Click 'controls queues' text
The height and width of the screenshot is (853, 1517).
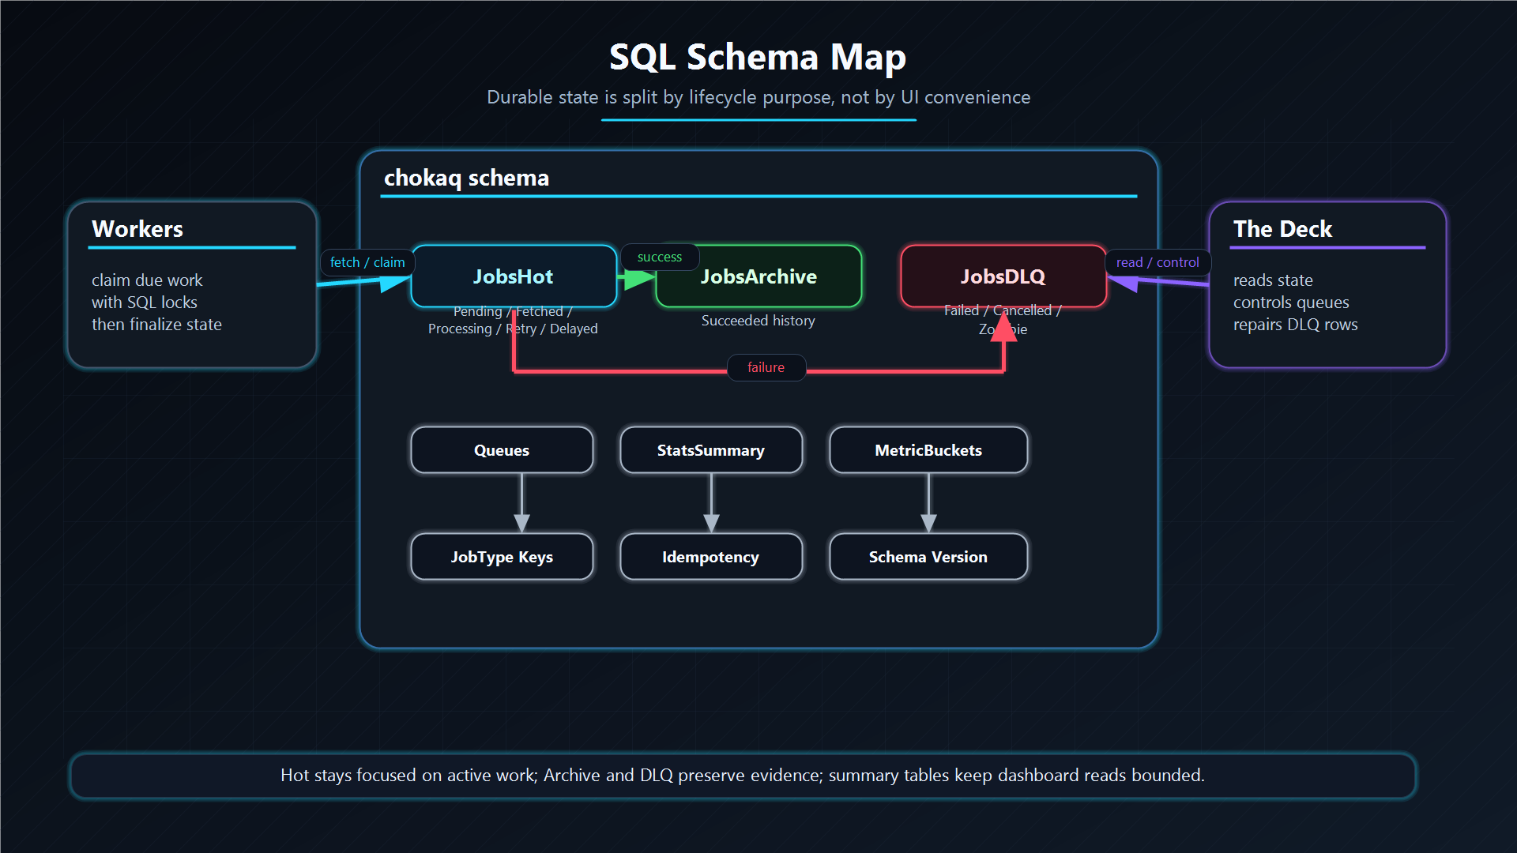1291,302
